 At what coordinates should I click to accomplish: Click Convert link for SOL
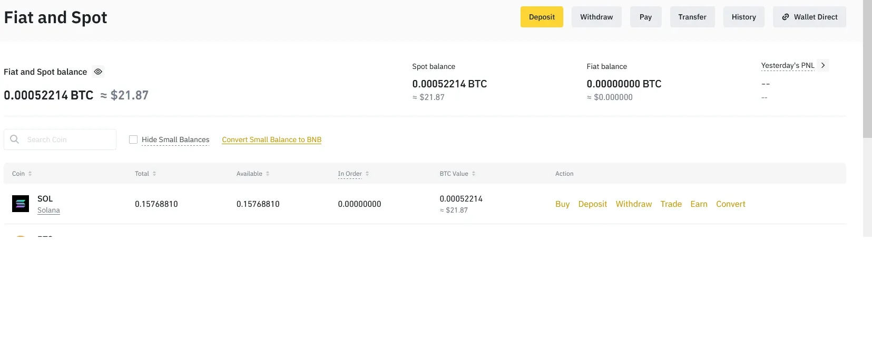tap(730, 204)
